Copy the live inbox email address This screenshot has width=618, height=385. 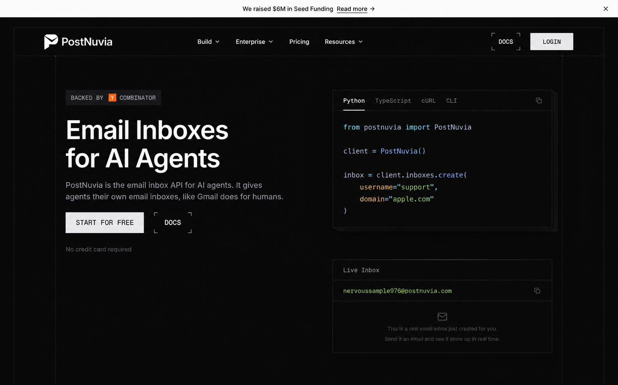point(537,291)
